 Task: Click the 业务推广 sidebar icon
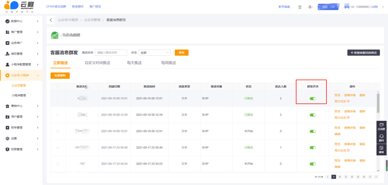[8, 43]
